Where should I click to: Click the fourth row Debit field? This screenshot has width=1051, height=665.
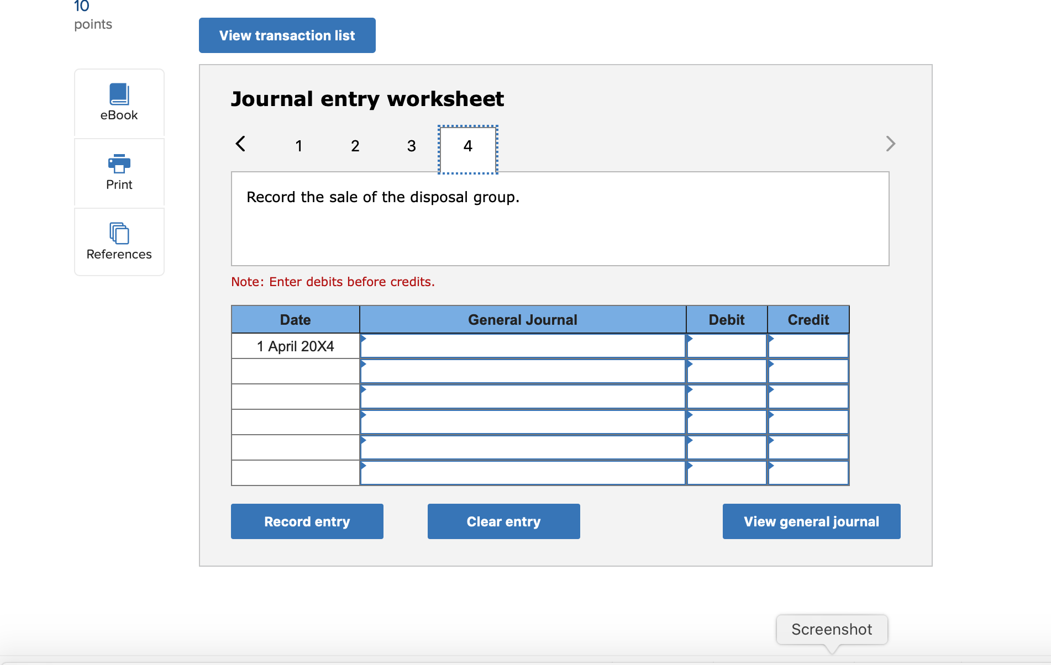(727, 423)
